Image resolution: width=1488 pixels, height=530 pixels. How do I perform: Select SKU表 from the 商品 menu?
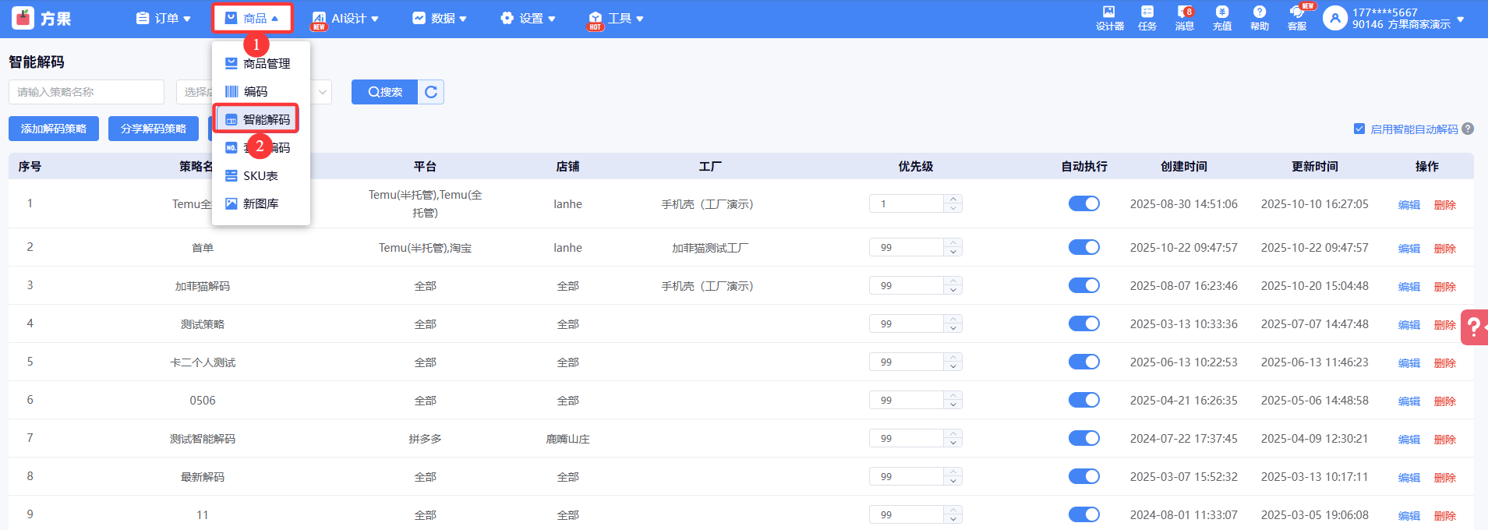[260, 176]
